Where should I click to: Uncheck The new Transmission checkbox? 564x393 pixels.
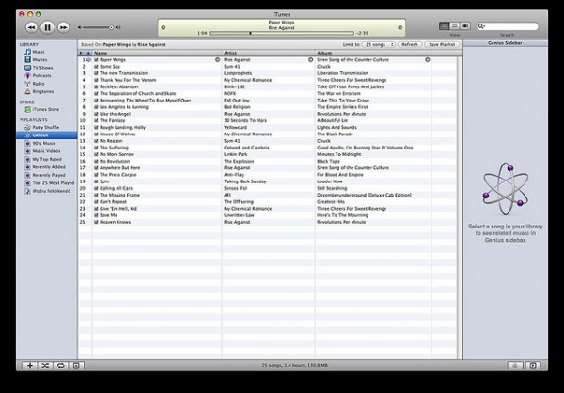point(96,73)
